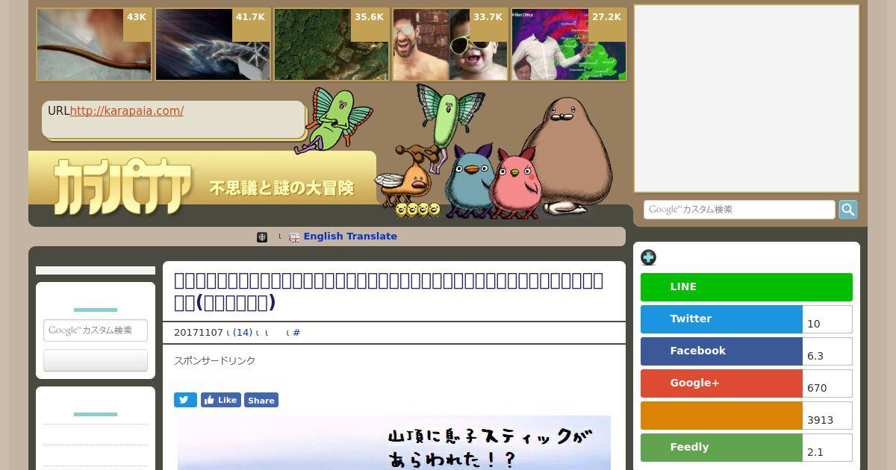Click the header Google custom search field
Image resolution: width=896 pixels, height=470 pixels.
[739, 210]
